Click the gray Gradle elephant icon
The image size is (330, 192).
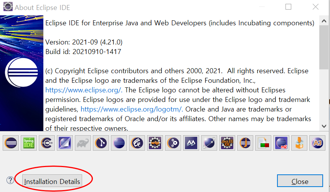tap(83, 143)
